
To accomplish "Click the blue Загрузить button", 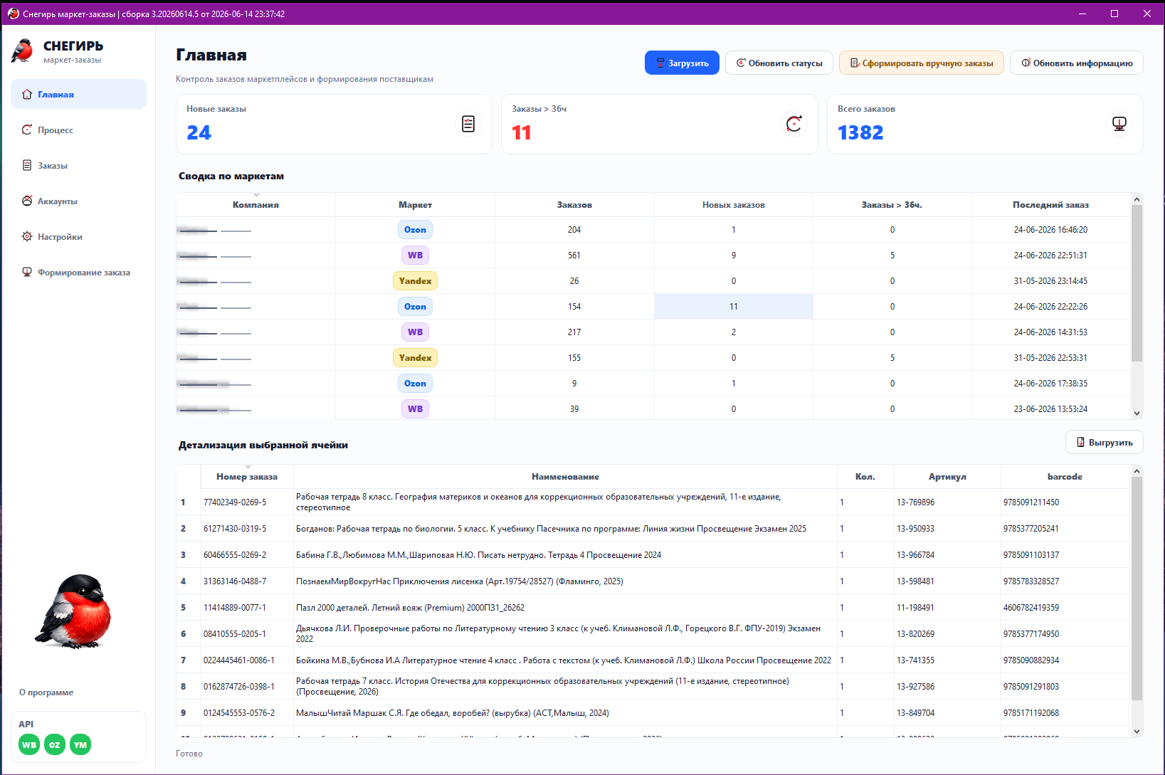I will [x=682, y=63].
